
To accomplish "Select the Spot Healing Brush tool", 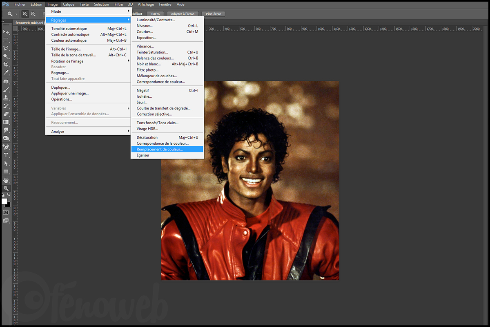I will coord(6,81).
